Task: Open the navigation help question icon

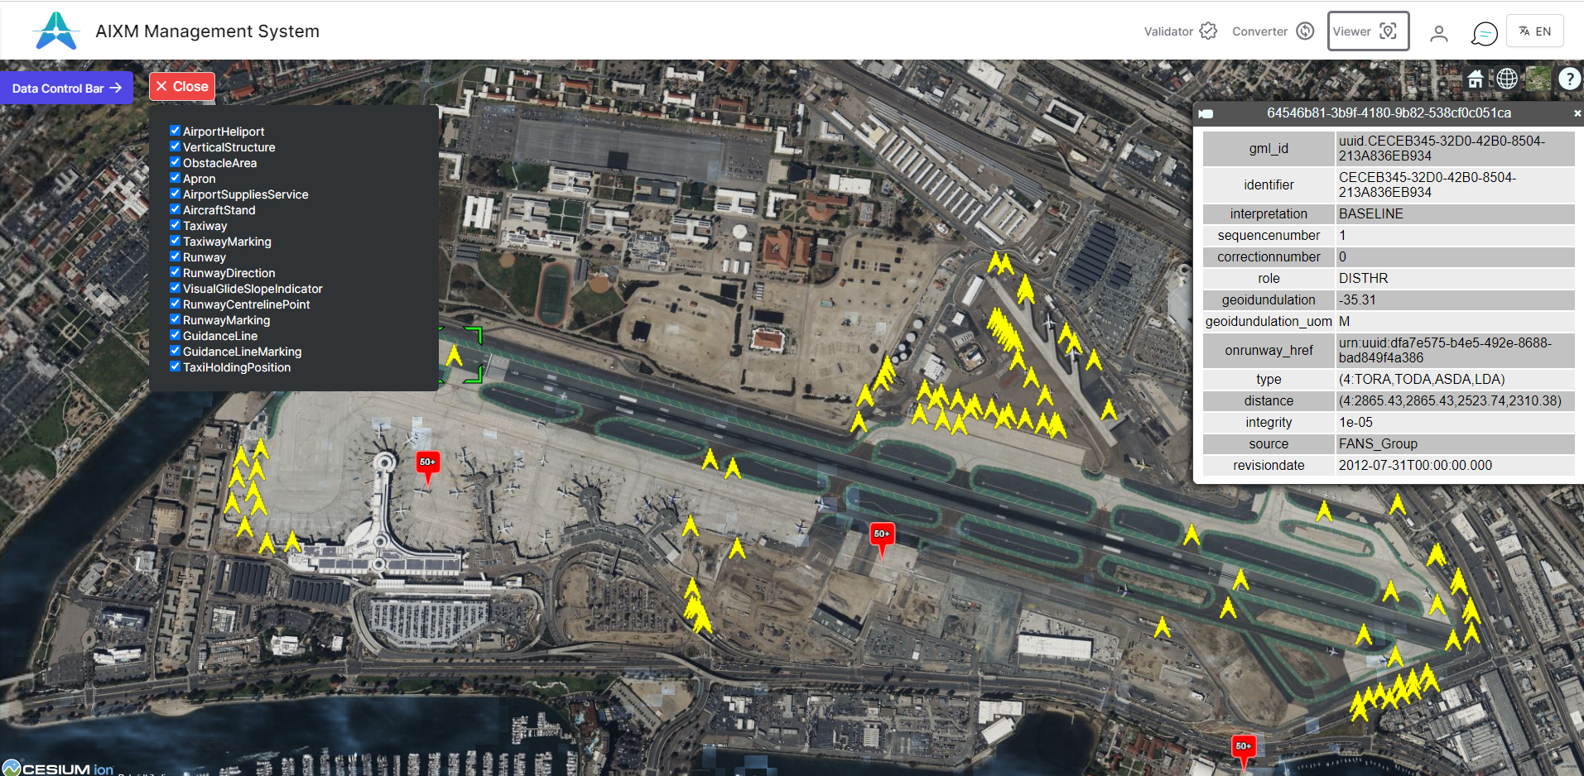Action: tap(1569, 79)
